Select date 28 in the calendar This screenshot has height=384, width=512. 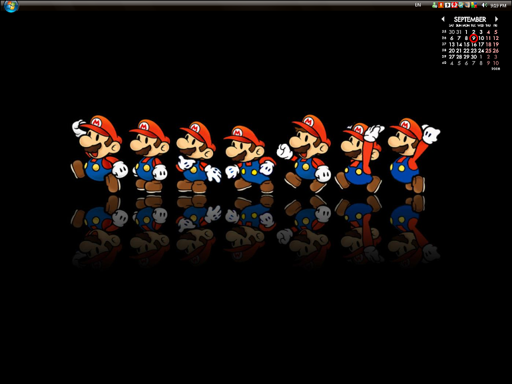point(459,57)
